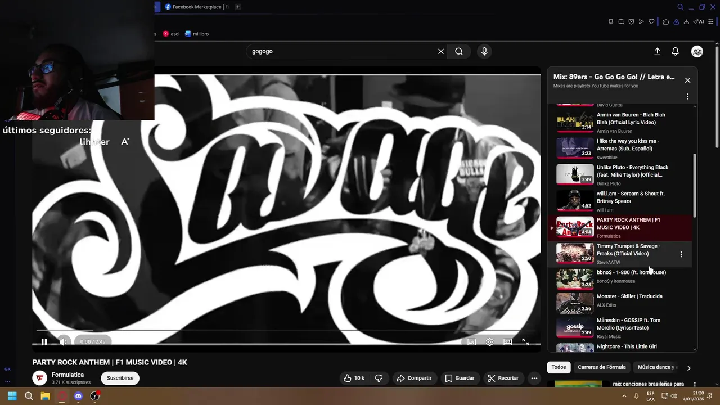Take a snapshot with toolbar icon
The image size is (720, 405).
(x=621, y=22)
